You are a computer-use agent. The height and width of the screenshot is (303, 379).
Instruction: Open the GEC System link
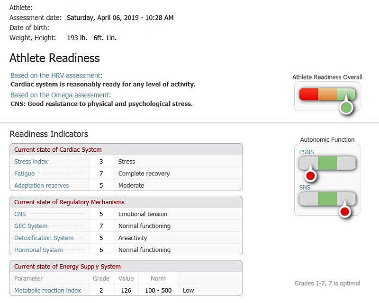tap(31, 226)
